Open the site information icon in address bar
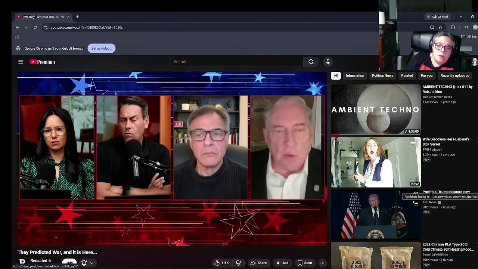This screenshot has width=478, height=269. pos(46,27)
